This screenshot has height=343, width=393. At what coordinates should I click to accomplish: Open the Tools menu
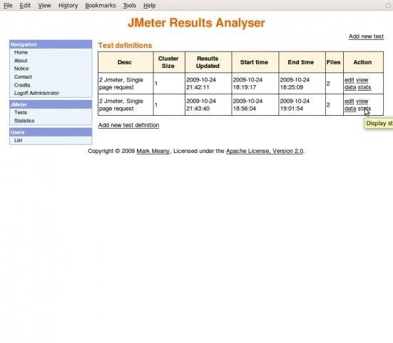(130, 5)
